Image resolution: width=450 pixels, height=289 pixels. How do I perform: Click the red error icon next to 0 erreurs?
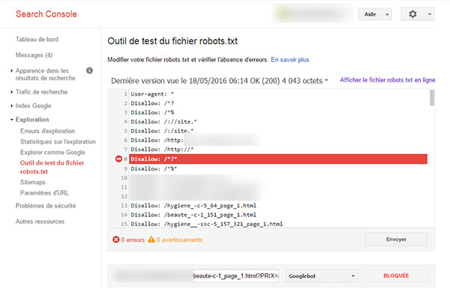pyautogui.click(x=116, y=240)
